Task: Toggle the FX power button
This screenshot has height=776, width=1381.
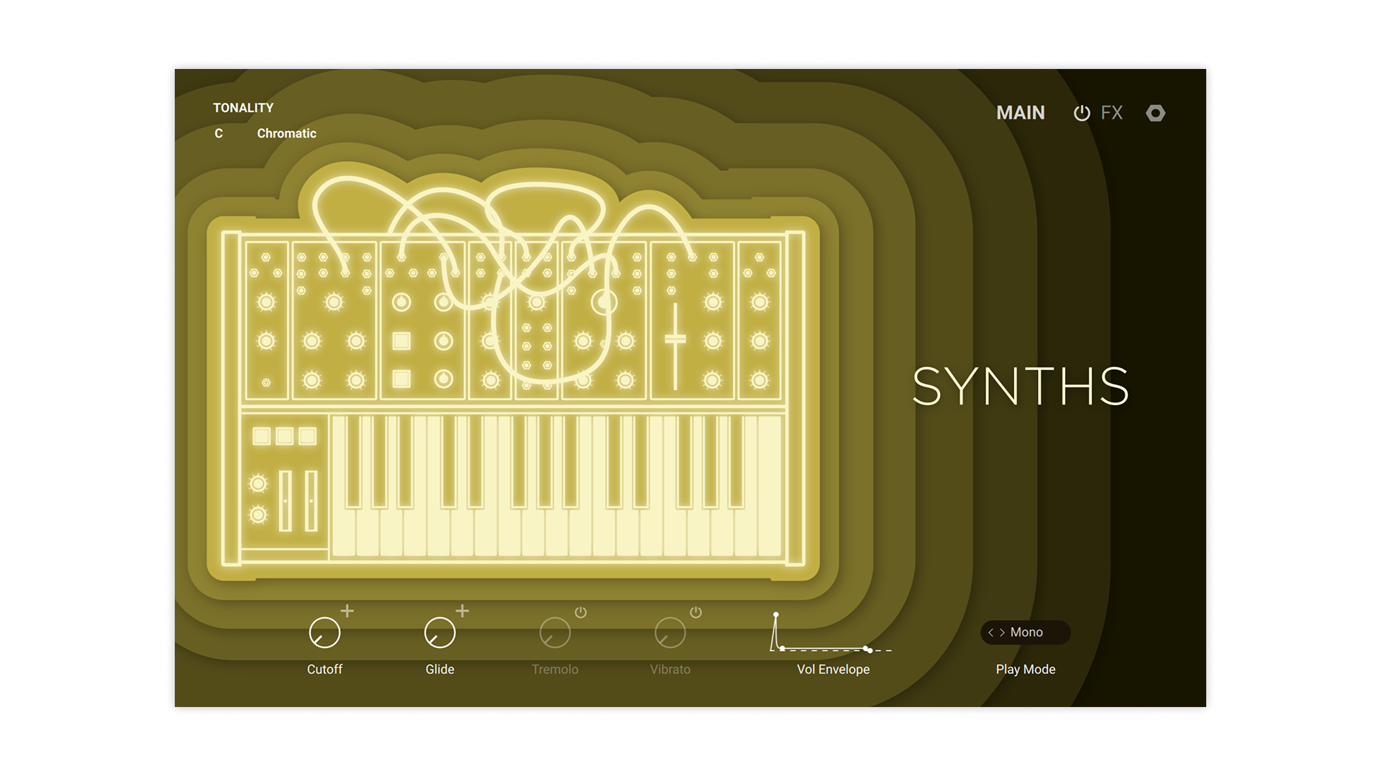Action: click(1082, 113)
